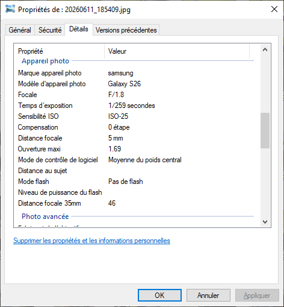The height and width of the screenshot is (307, 284).
Task: Close the Propriétés dialog window
Action: click(x=274, y=9)
